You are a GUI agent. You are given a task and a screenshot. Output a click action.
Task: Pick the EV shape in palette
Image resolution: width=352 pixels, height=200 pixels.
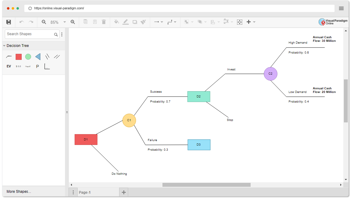pyautogui.click(x=9, y=66)
